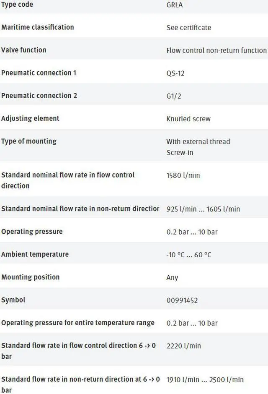This screenshot has height=394, width=268.
Task: Select the 'Type code' row label
Action: point(17,5)
